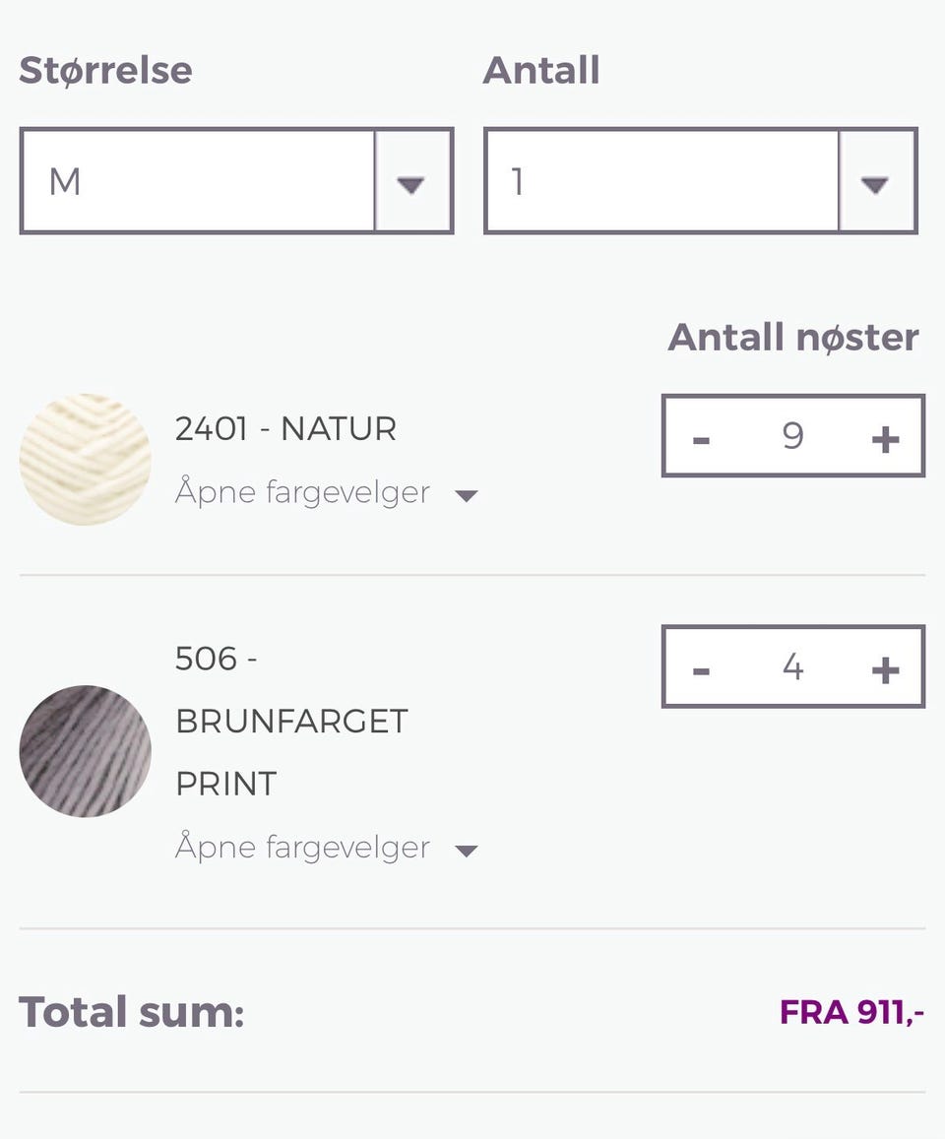Click the 'FRA 911,-' total price
The height and width of the screenshot is (1139, 945).
tap(851, 1012)
